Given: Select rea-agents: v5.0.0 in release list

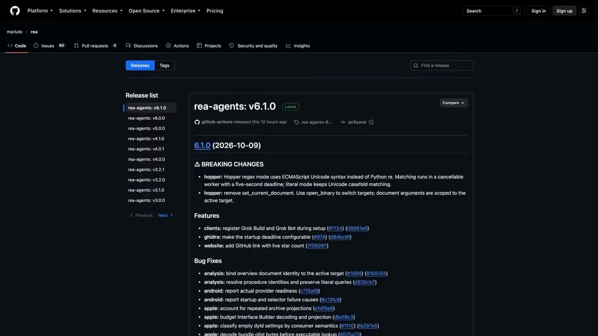Looking at the screenshot, I should [146, 128].
